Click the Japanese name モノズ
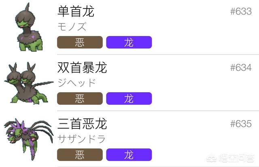The height and width of the screenshot is (167, 259). click(x=72, y=27)
